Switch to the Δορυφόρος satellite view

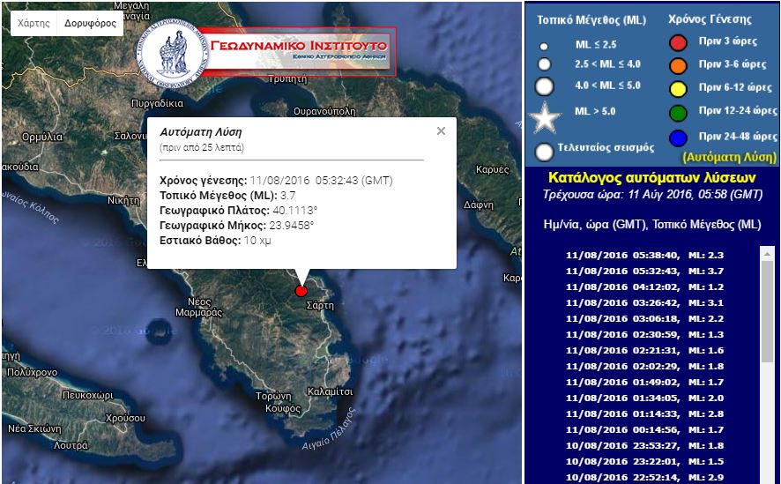[x=90, y=24]
